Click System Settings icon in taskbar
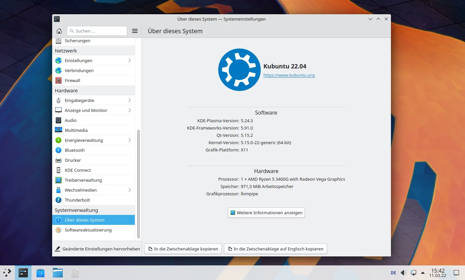The width and height of the screenshot is (465, 280). click(x=23, y=273)
